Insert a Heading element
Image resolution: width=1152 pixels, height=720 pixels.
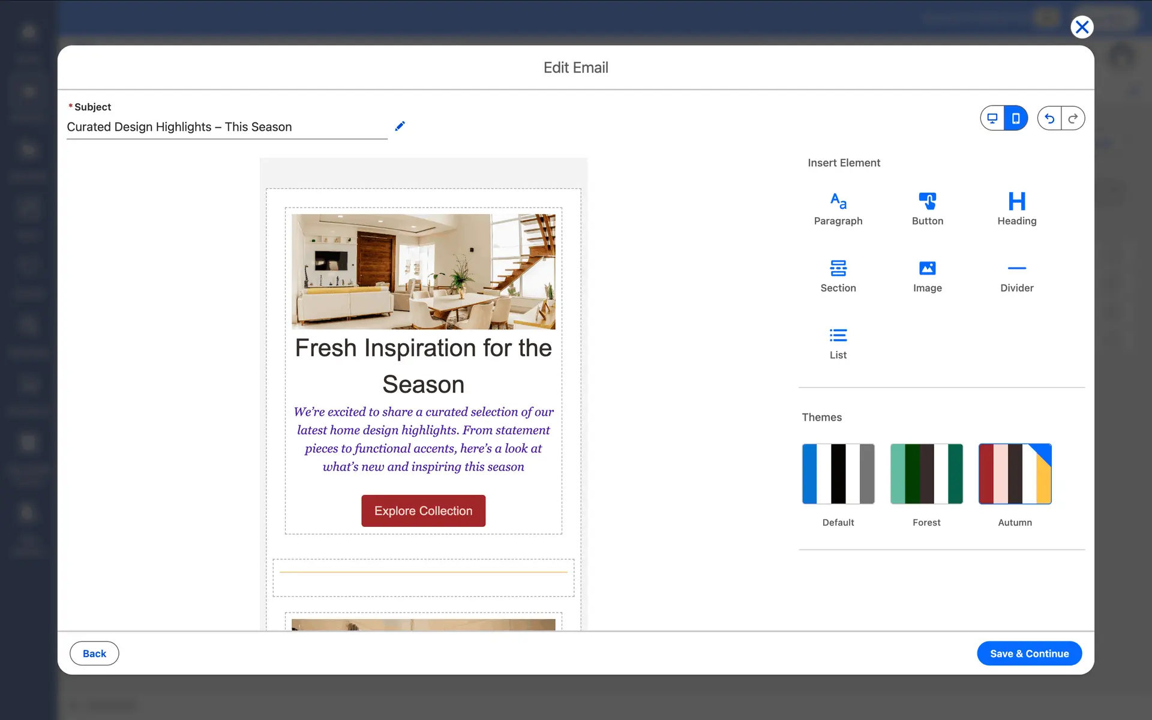tap(1016, 208)
